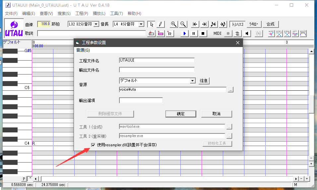Click the 工程文件名 input field

pyautogui.click(x=157, y=60)
